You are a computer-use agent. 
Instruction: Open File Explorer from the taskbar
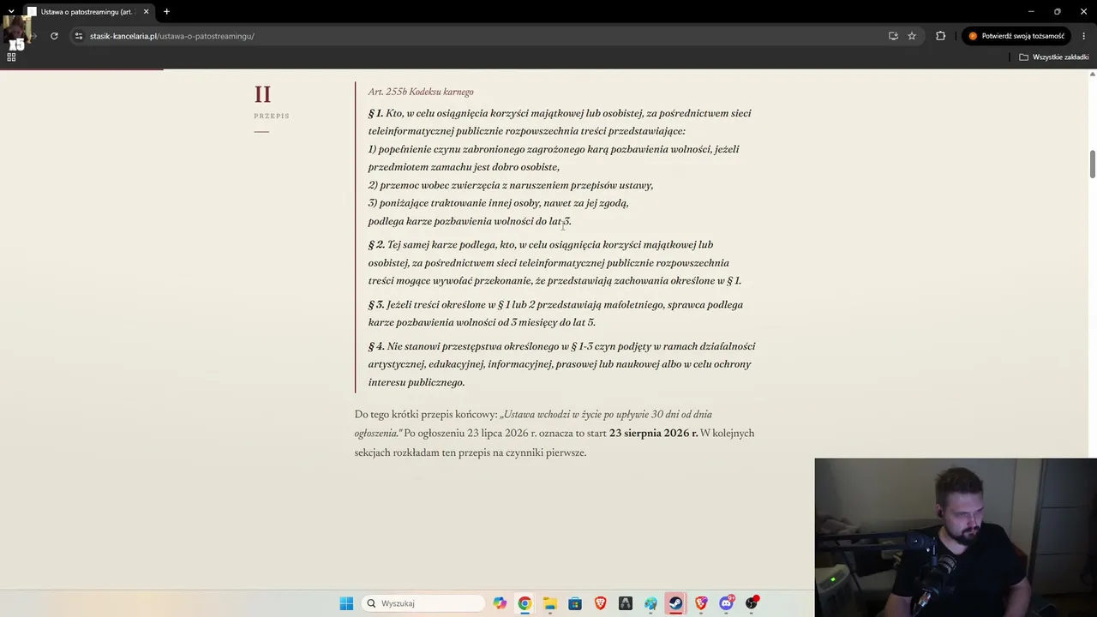549,603
